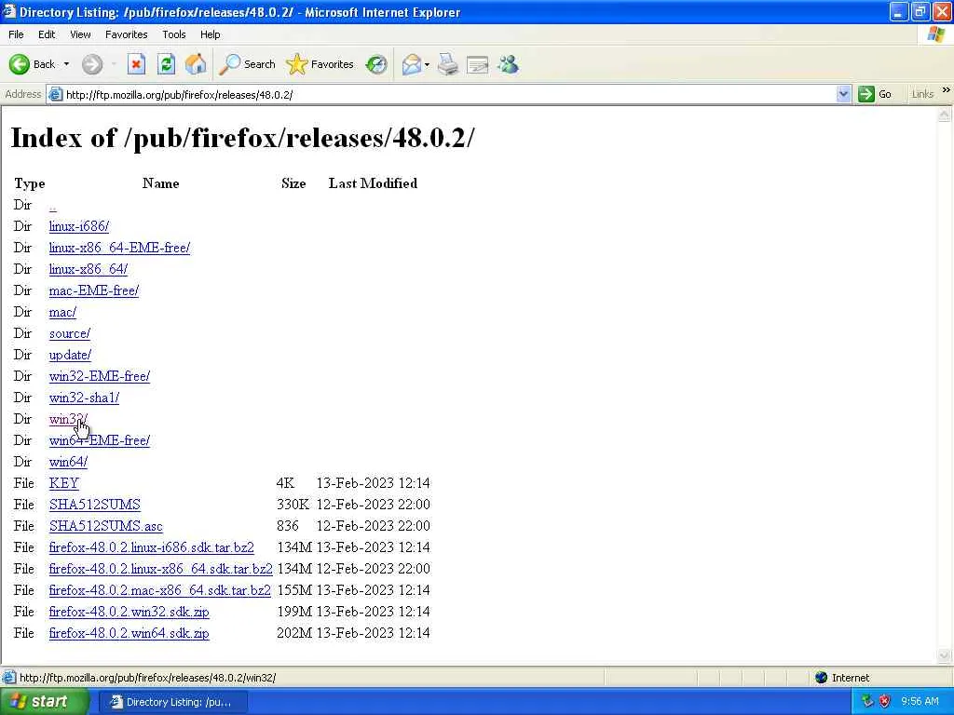The image size is (954, 715).
Task: Open the Search pane button
Action: click(x=247, y=64)
